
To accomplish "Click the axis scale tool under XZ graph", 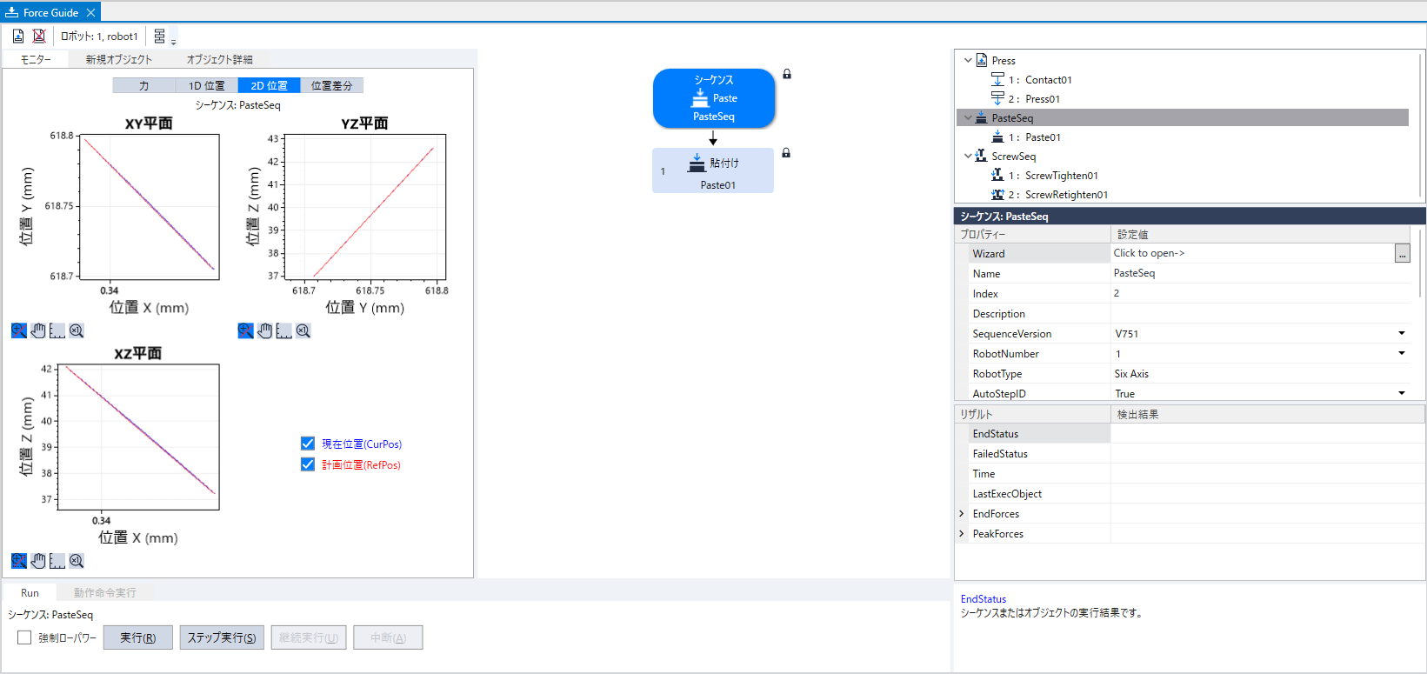I will (x=57, y=561).
